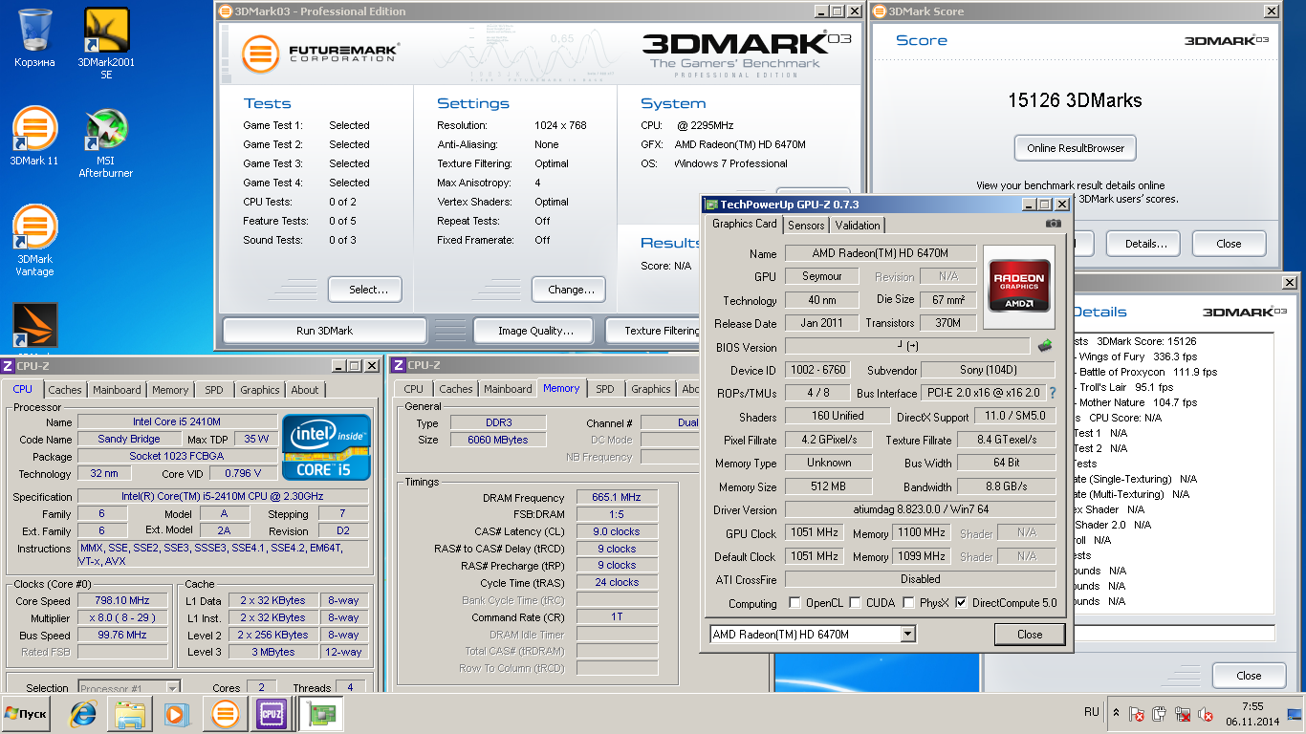This screenshot has width=1306, height=734.
Task: Click the Futuremark logo in the 3DMark03 window
Action: [319, 54]
